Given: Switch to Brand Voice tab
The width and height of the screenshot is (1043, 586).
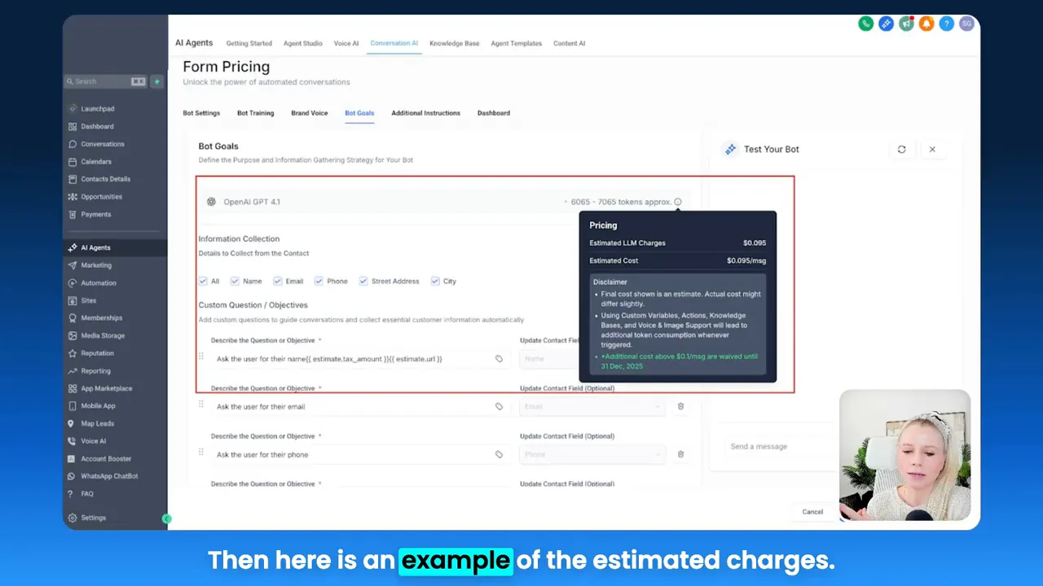Looking at the screenshot, I should point(310,113).
